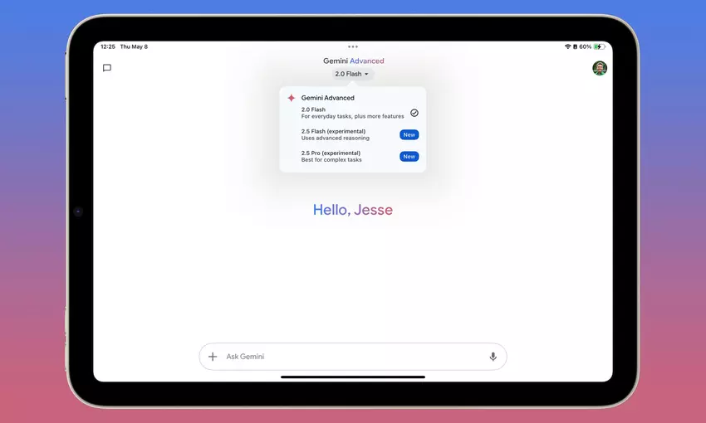Click the 60% battery percentage text

(x=585, y=46)
